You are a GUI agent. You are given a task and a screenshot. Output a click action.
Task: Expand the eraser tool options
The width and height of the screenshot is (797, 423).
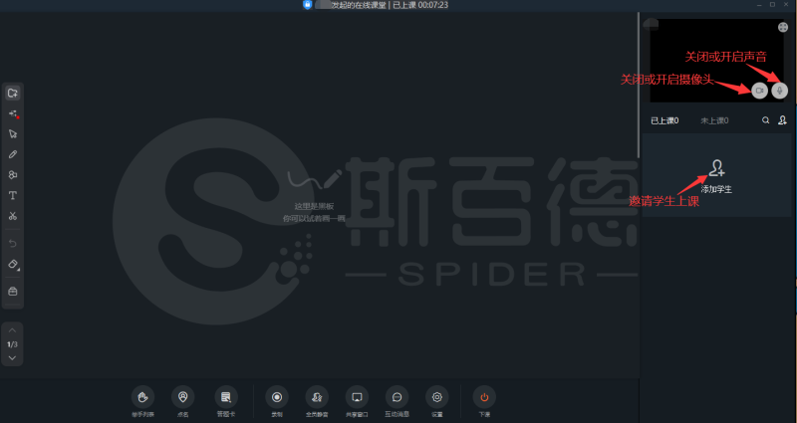13,266
